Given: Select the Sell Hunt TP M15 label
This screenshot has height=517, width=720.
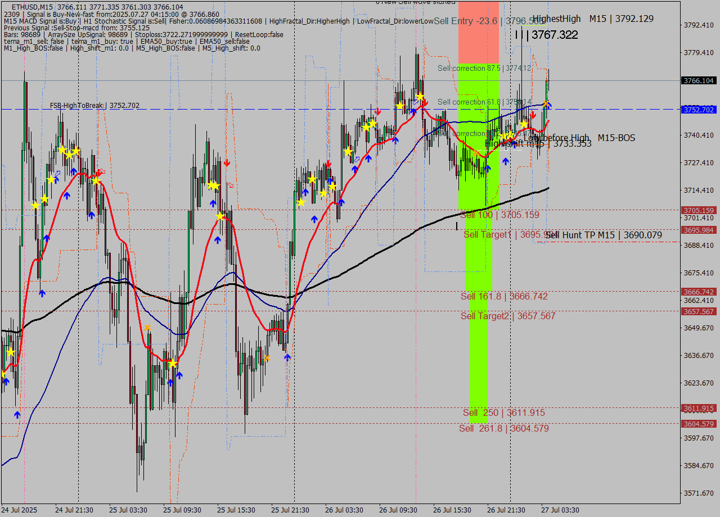Looking at the screenshot, I should [x=604, y=235].
